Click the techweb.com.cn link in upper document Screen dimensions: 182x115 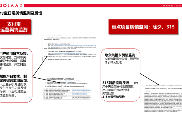[x=68, y=53]
